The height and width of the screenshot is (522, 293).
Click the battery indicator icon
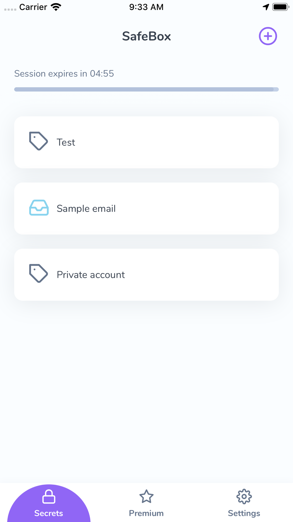coord(281,7)
